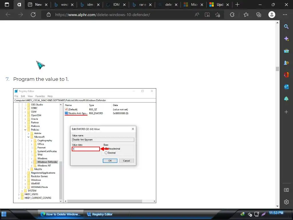Go back to the previous page

[x=8, y=15]
